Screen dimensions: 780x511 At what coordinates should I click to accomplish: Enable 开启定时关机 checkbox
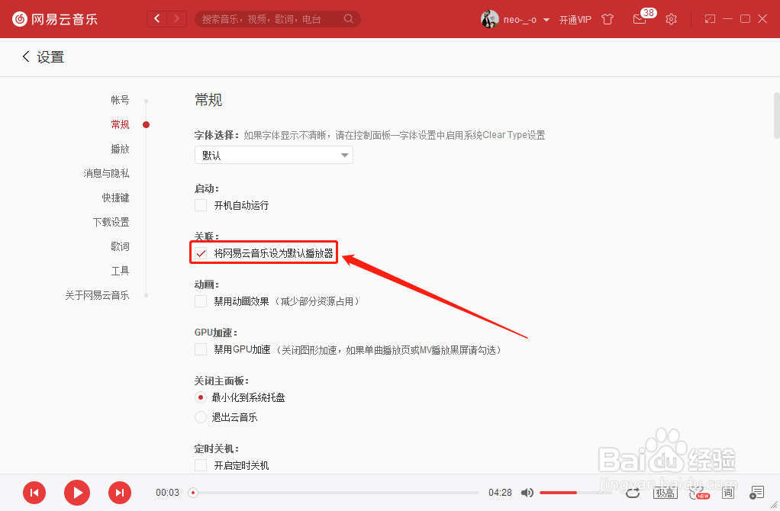tap(201, 465)
